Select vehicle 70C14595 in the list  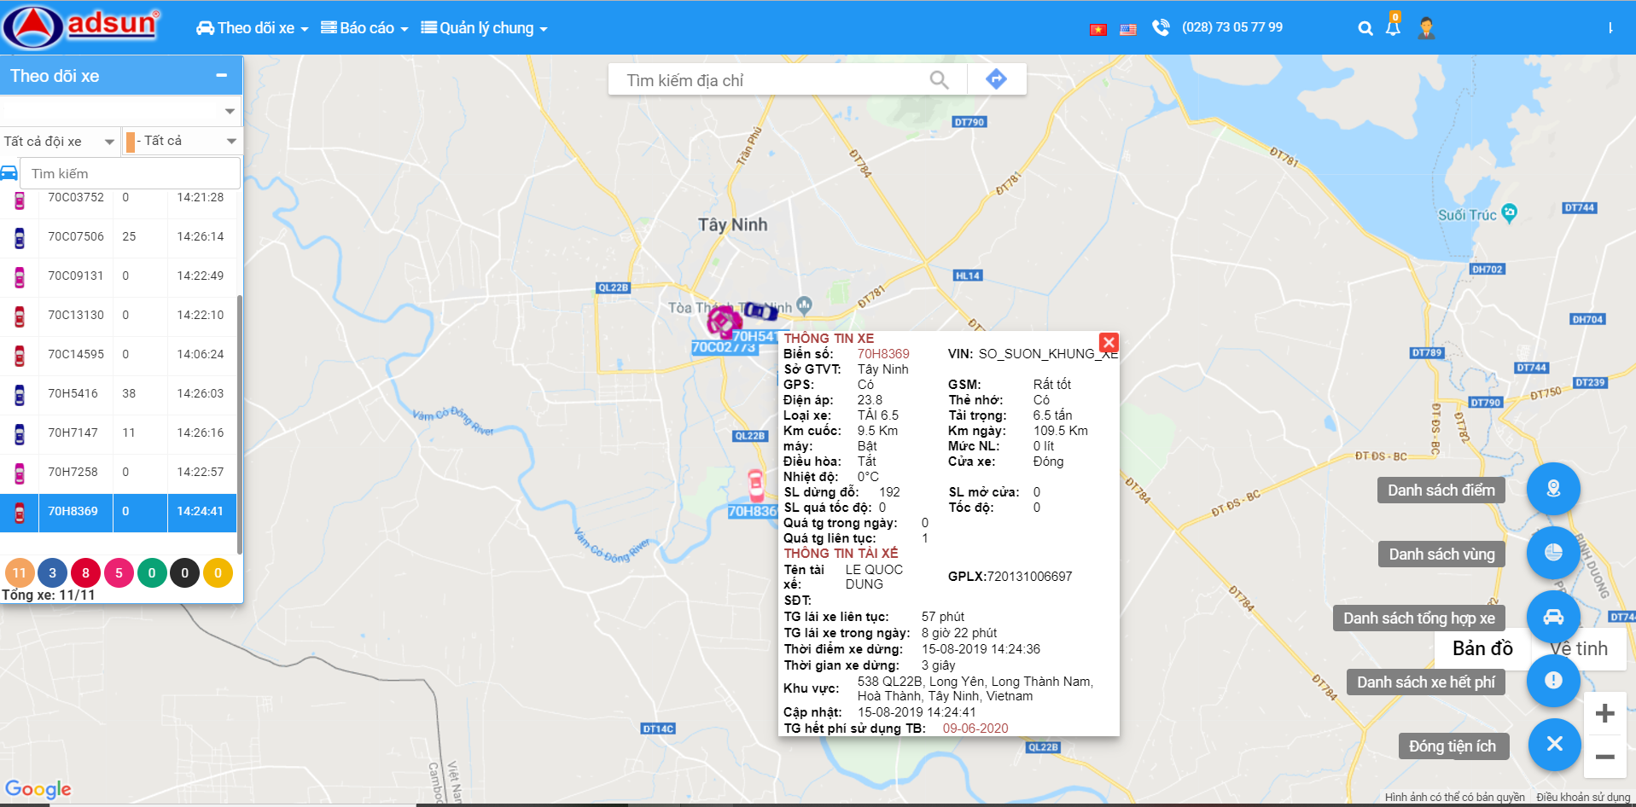119,355
